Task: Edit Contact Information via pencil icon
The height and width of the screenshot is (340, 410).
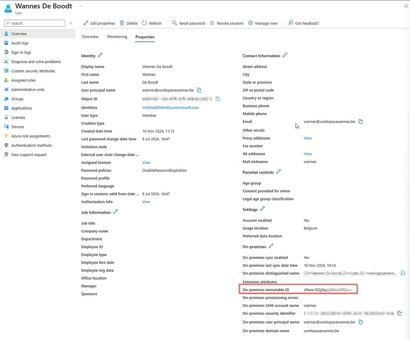Action: click(x=285, y=55)
